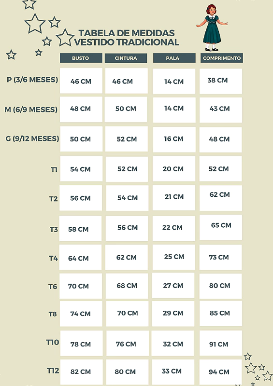Select the COMPRIMENTO column header
Viewport: 273px width, 386px height.
221,58
